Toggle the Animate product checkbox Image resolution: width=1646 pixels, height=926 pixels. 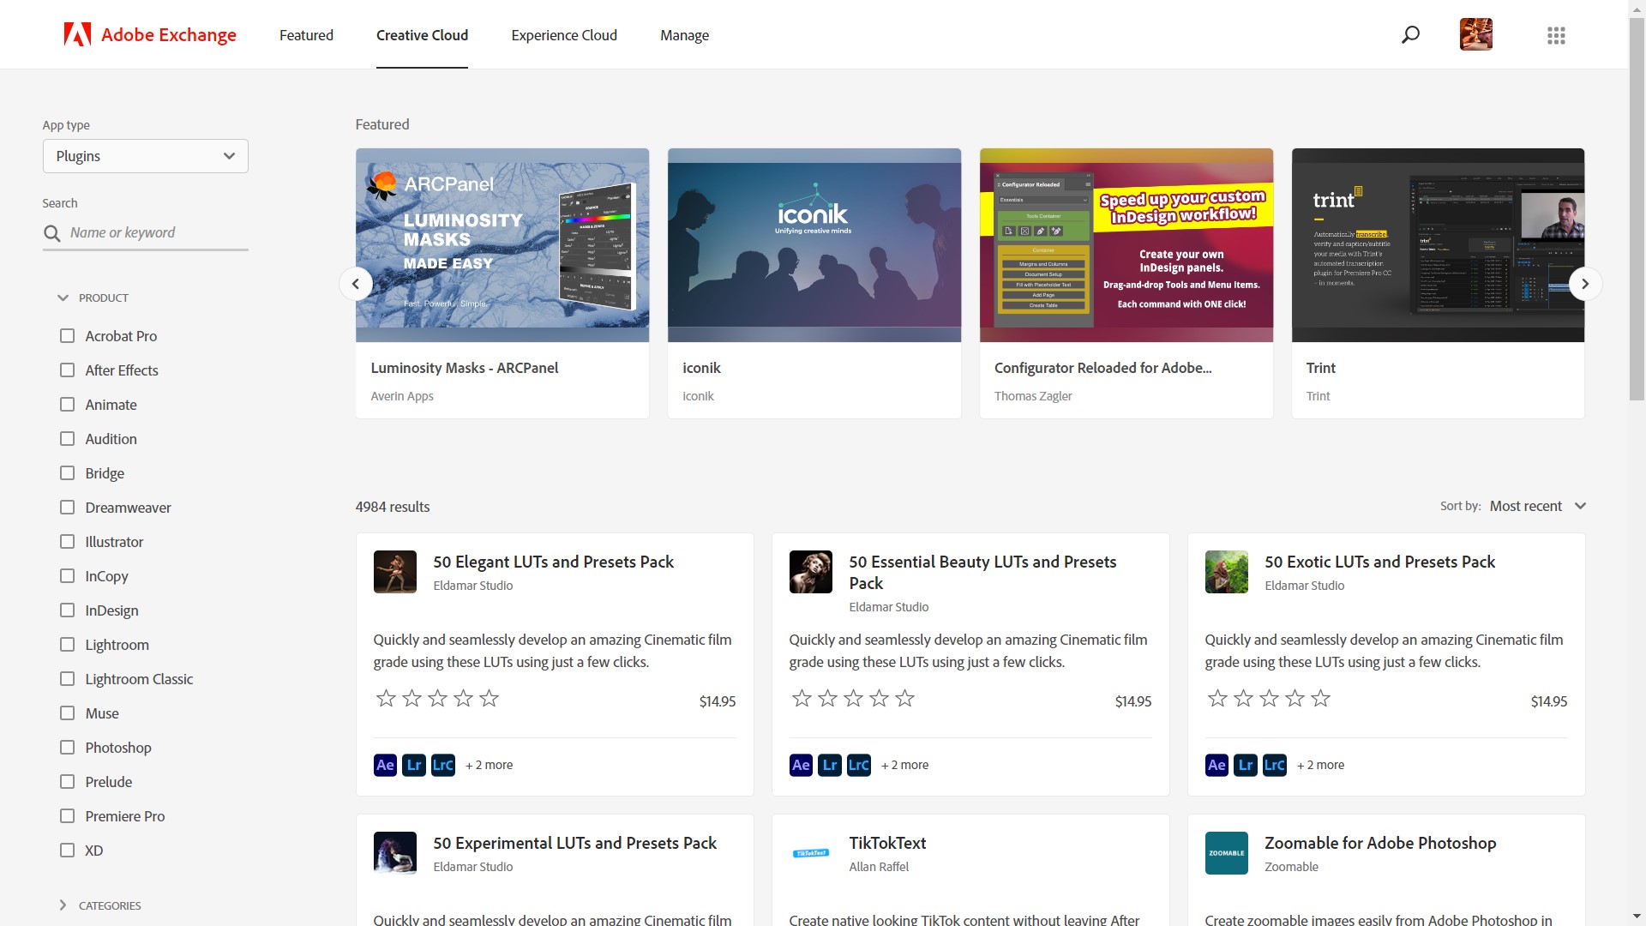[x=67, y=405]
